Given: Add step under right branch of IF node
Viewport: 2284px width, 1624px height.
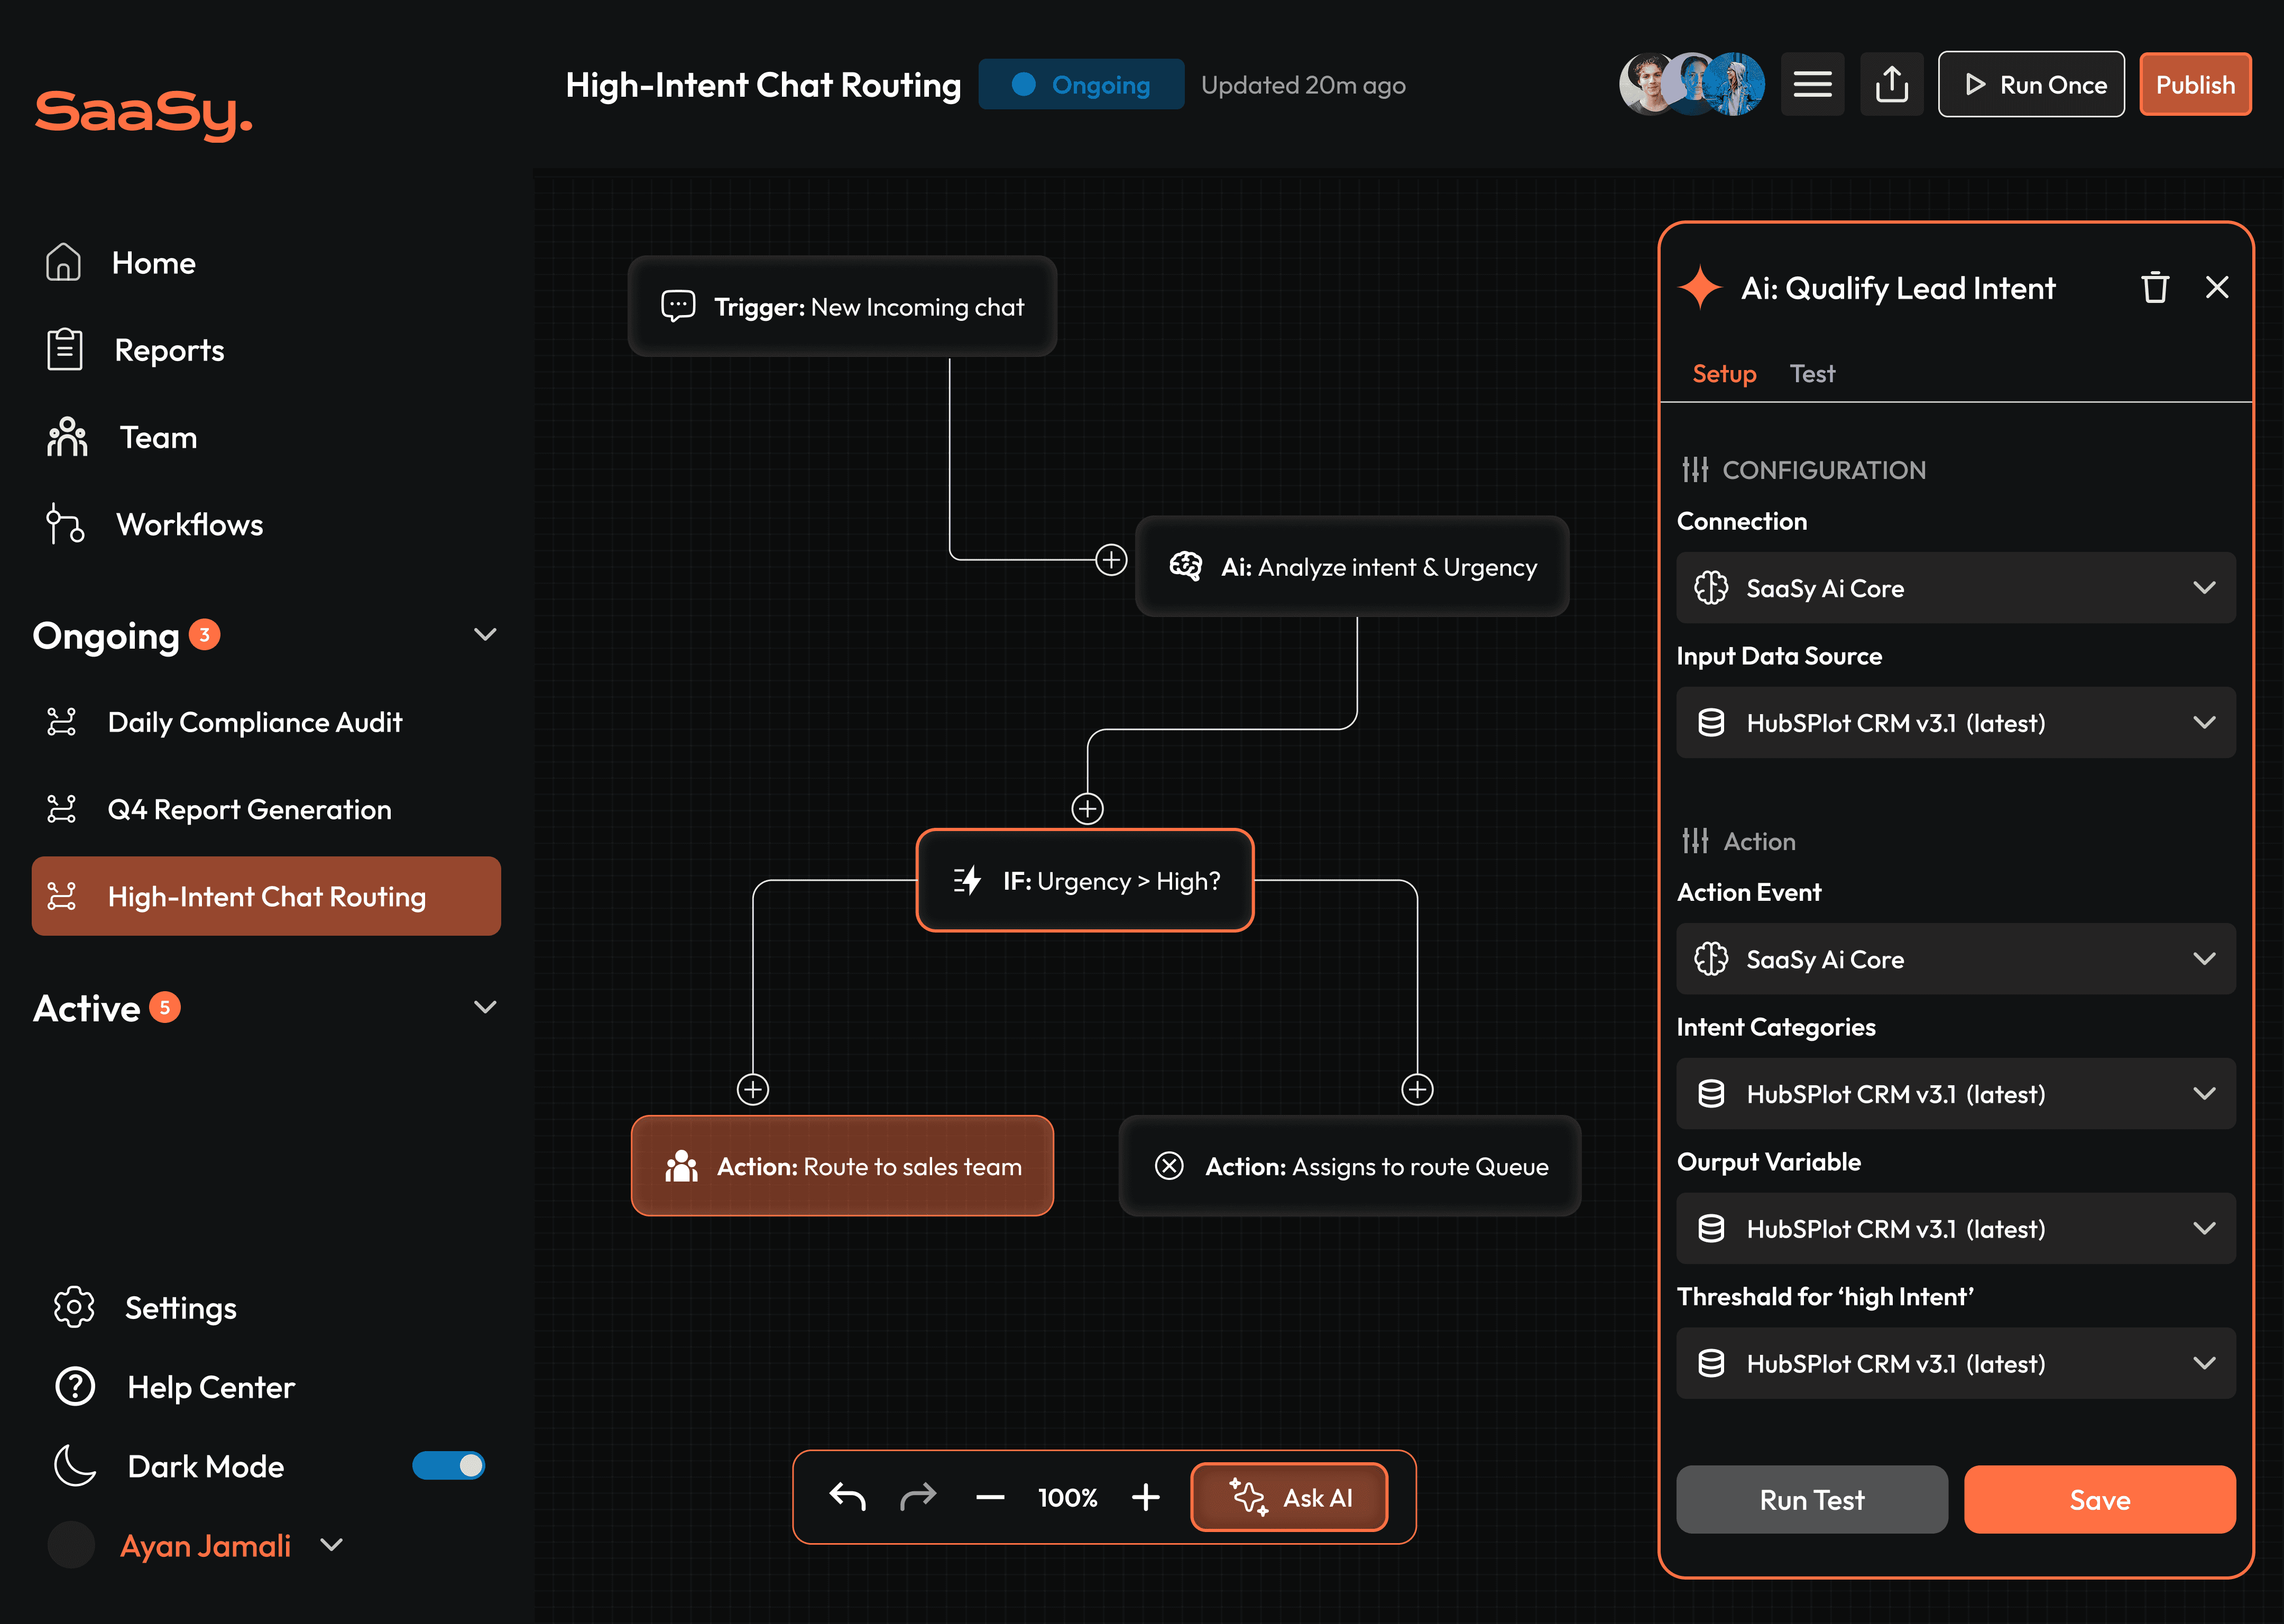Looking at the screenshot, I should 1417,1089.
